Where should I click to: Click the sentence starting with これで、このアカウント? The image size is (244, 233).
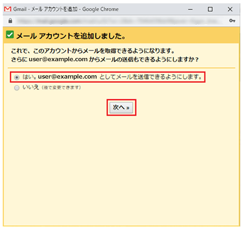pos(93,51)
